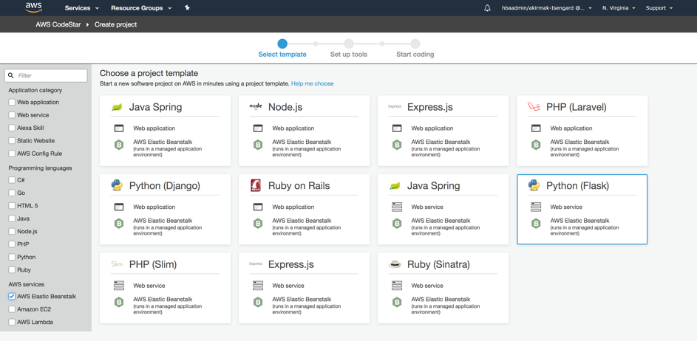Click the AWS services section heading
697x341 pixels.
(x=26, y=284)
